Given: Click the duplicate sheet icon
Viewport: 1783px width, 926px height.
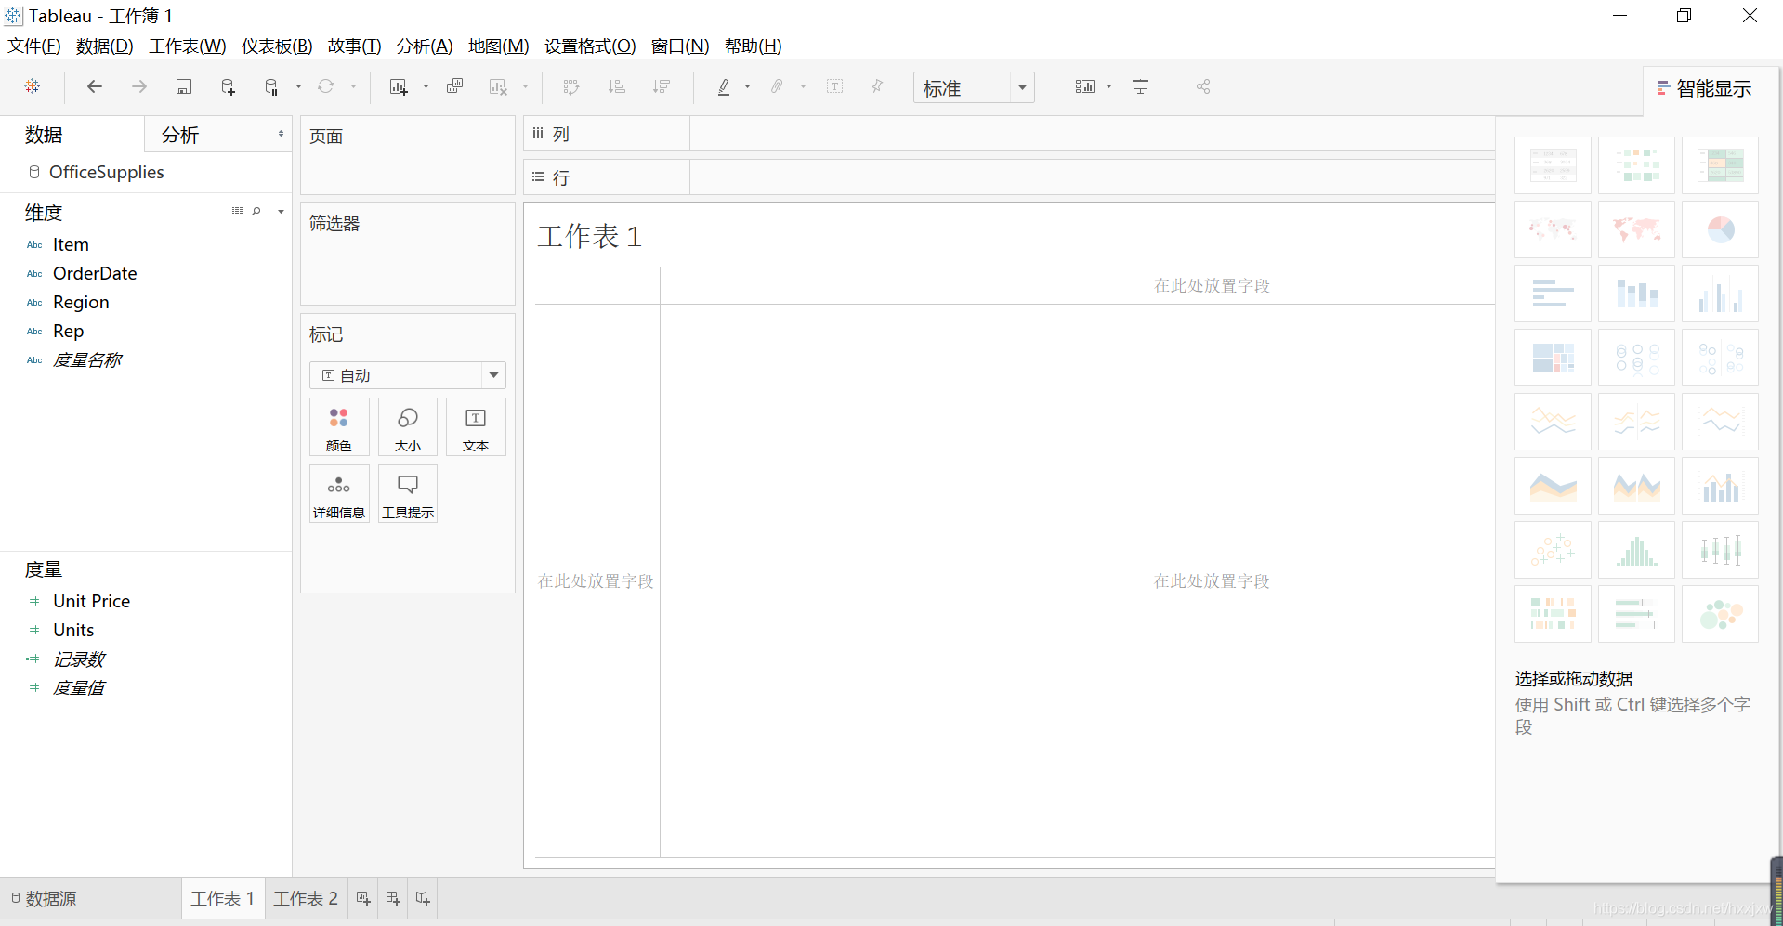Looking at the screenshot, I should 454,86.
